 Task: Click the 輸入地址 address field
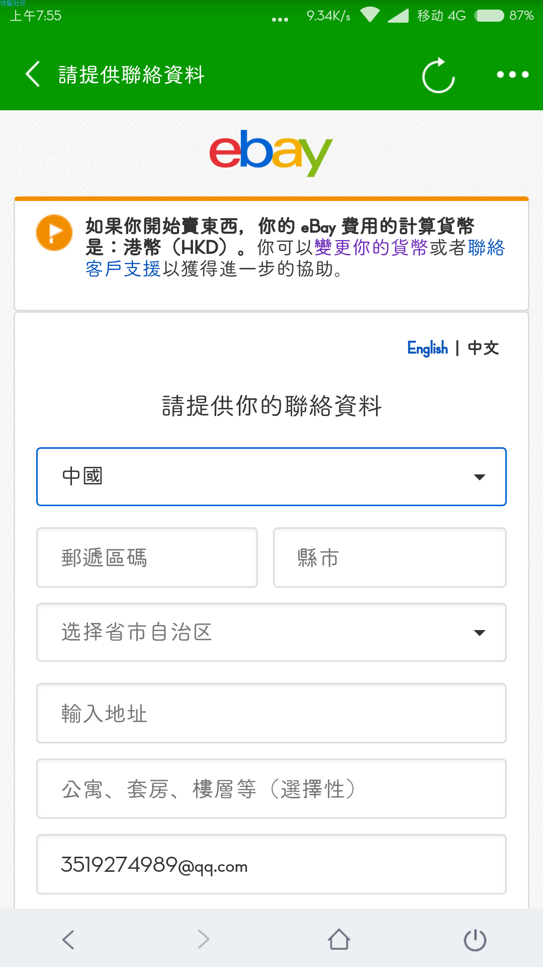[x=271, y=713]
